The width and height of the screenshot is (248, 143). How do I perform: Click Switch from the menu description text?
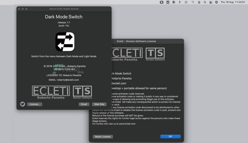tap(64, 56)
